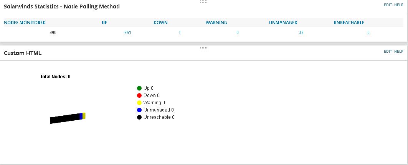Open the 951 up nodes link

click(x=127, y=32)
